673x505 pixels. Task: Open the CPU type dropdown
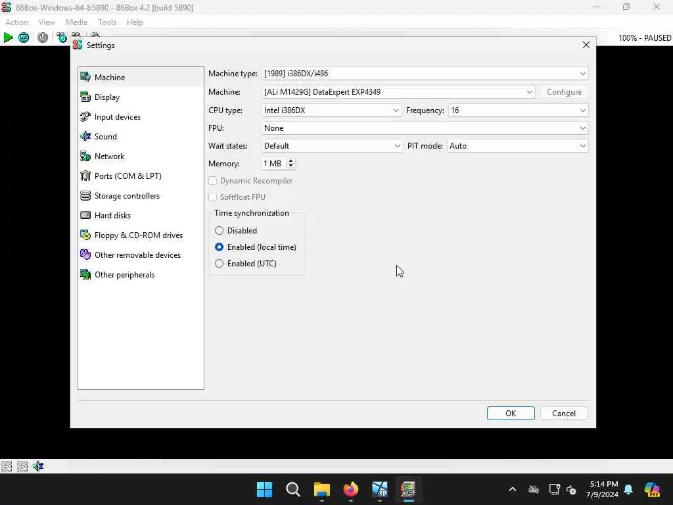click(331, 110)
